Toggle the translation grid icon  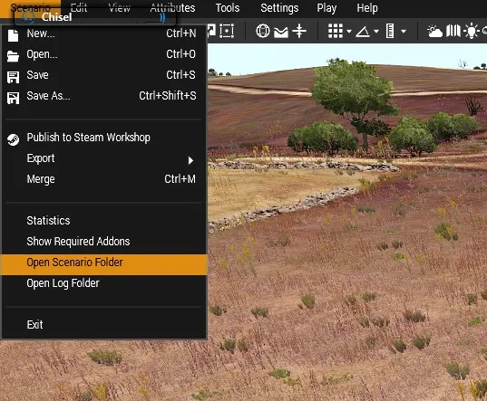pyautogui.click(x=336, y=31)
